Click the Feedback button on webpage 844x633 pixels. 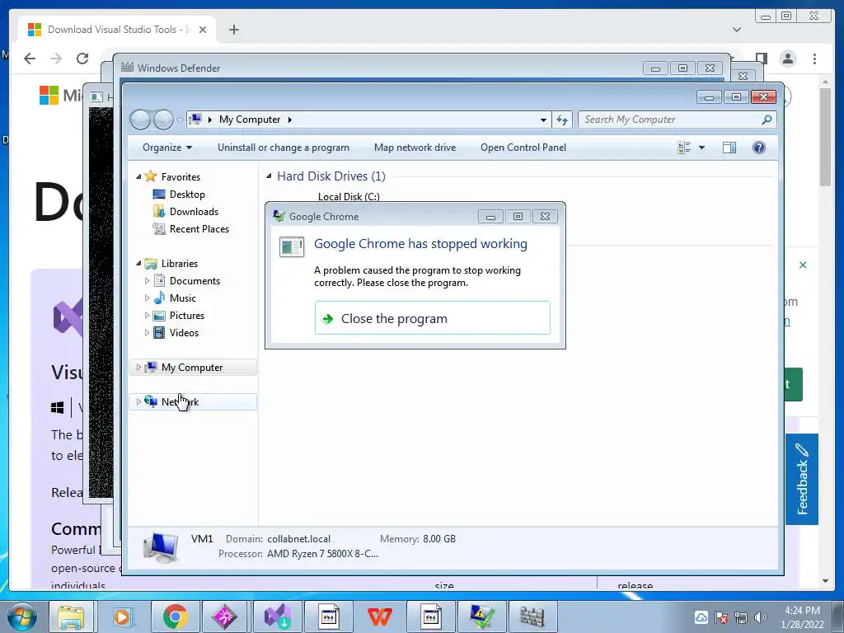click(x=802, y=479)
